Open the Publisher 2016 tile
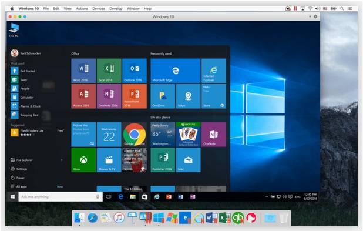The image size is (363, 231). pyautogui.click(x=163, y=160)
